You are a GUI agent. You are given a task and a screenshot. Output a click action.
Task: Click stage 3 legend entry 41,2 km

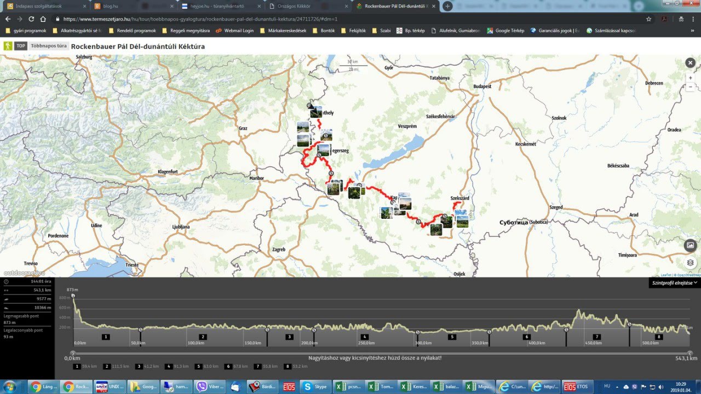point(147,366)
